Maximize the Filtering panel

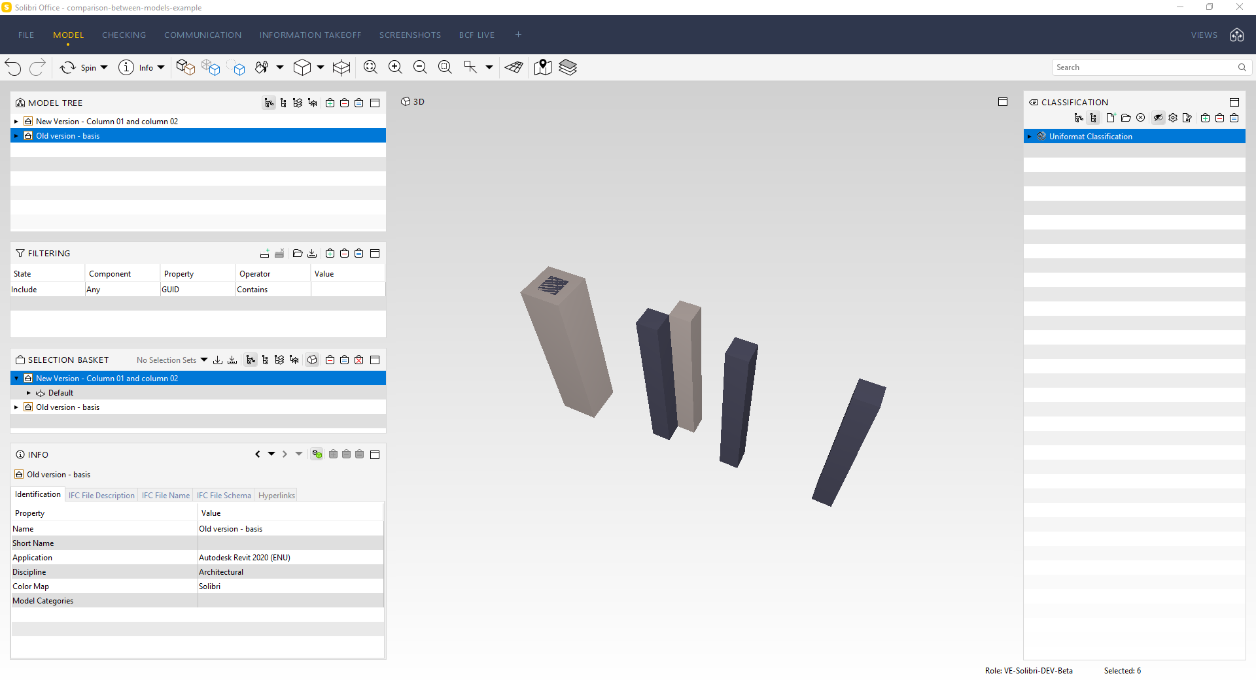pyautogui.click(x=375, y=254)
